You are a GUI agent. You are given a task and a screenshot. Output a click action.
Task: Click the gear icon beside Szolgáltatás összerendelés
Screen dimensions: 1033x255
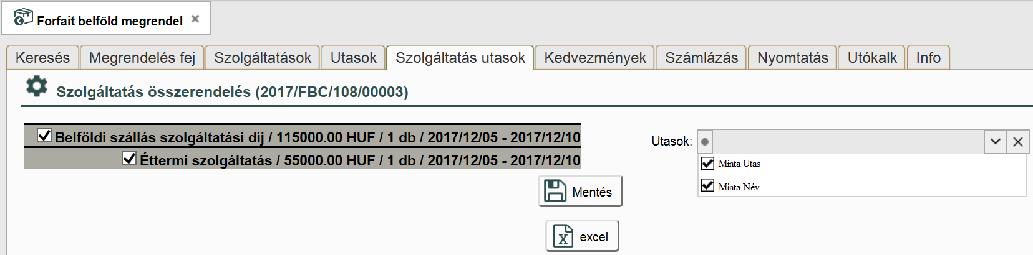coord(37,86)
